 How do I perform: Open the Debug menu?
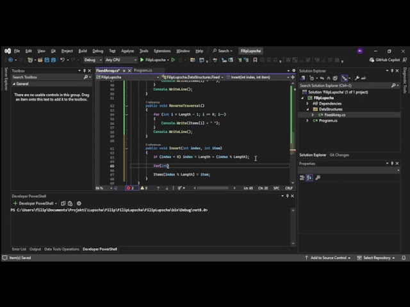pyautogui.click(x=98, y=51)
